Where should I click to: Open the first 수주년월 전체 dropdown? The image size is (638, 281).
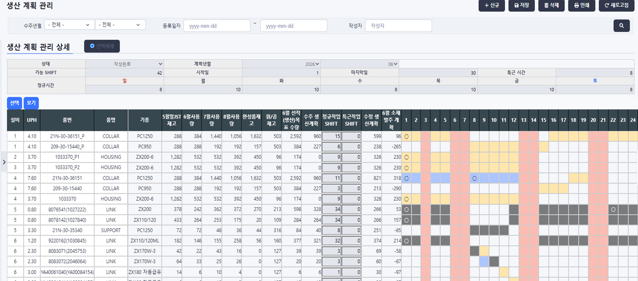[69, 25]
